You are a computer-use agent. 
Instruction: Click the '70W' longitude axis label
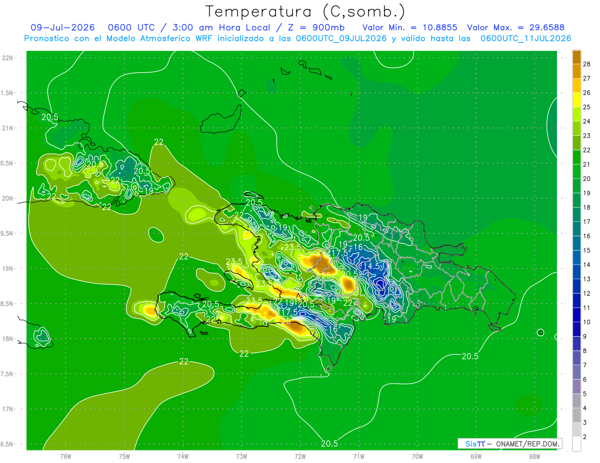click(417, 456)
